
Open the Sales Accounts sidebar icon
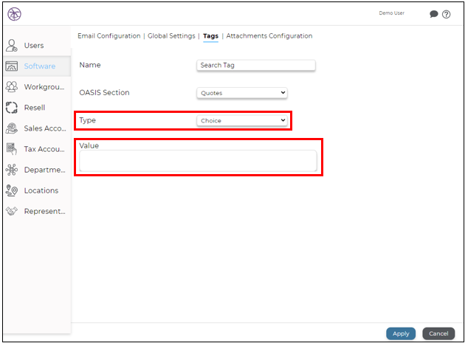[12, 128]
